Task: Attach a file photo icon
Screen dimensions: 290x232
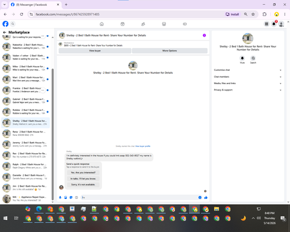Action: tap(66, 197)
